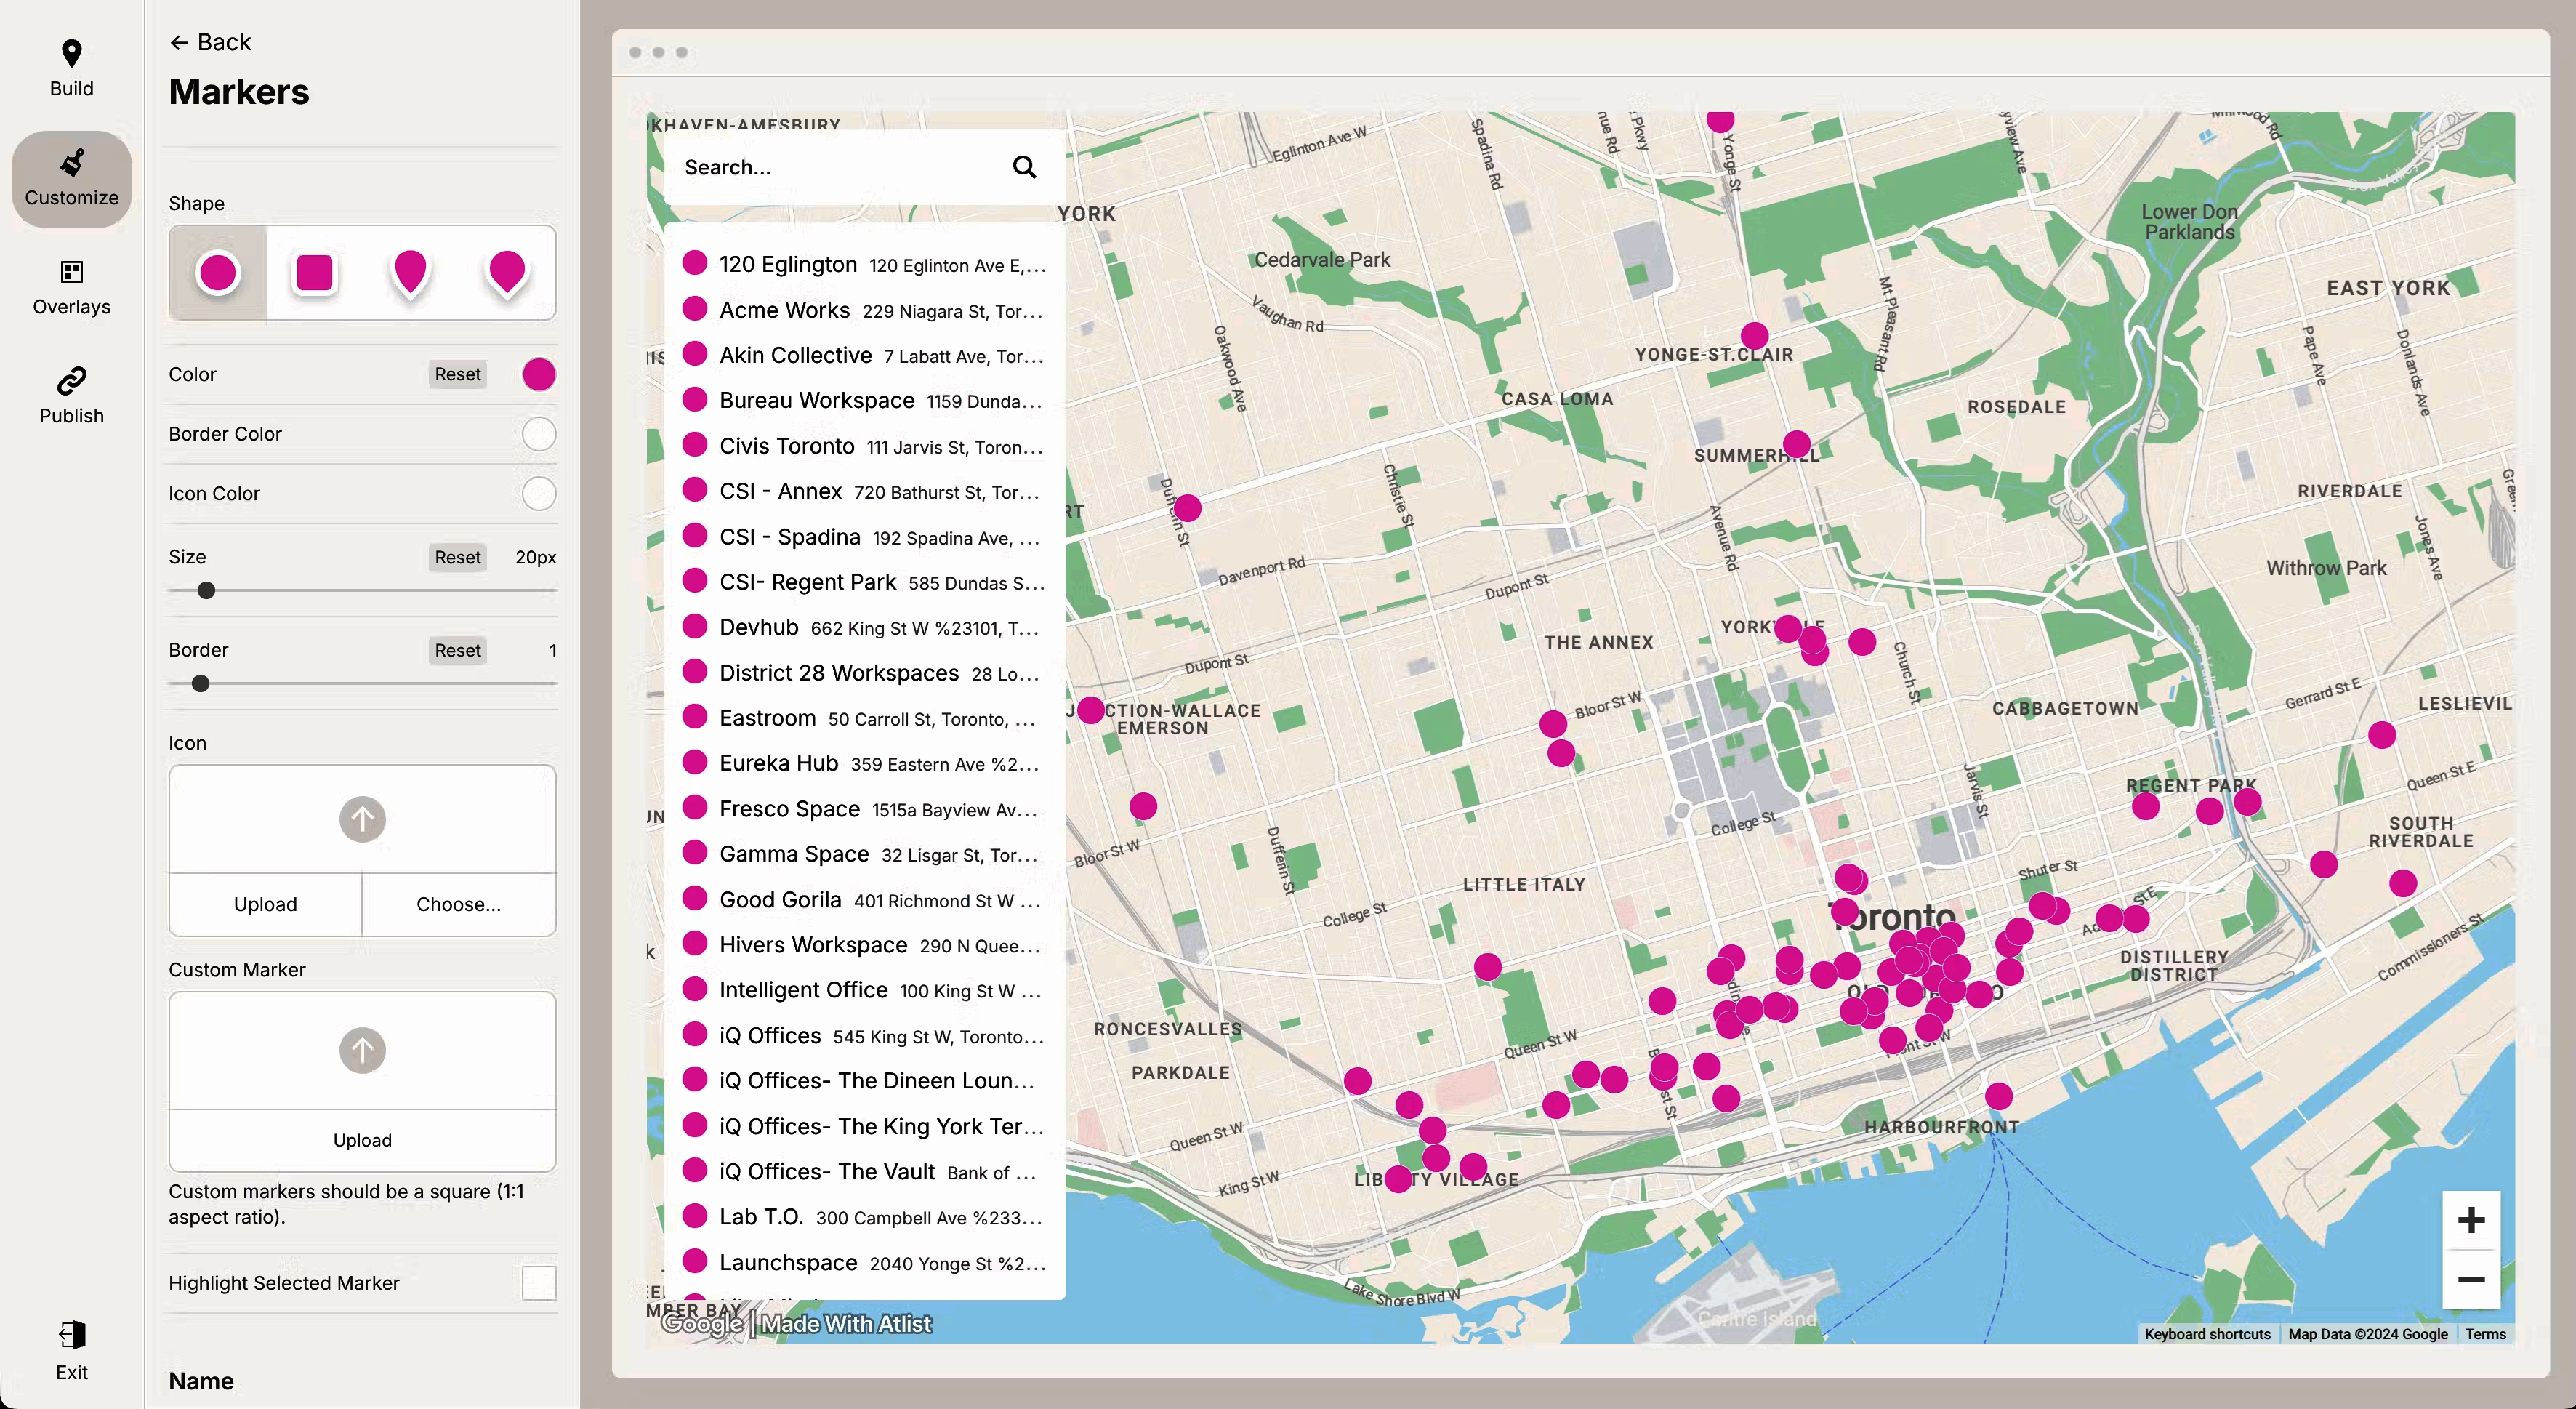The image size is (2576, 1409).
Task: Select the Customize tab in sidebar
Action: (71, 179)
